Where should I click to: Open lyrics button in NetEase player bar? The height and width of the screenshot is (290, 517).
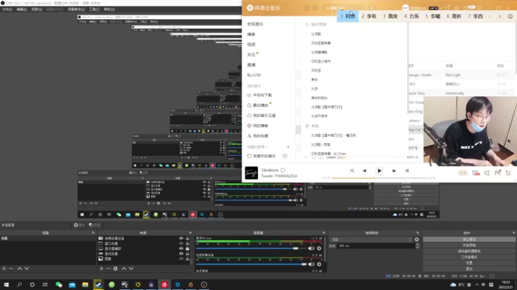tap(407, 171)
